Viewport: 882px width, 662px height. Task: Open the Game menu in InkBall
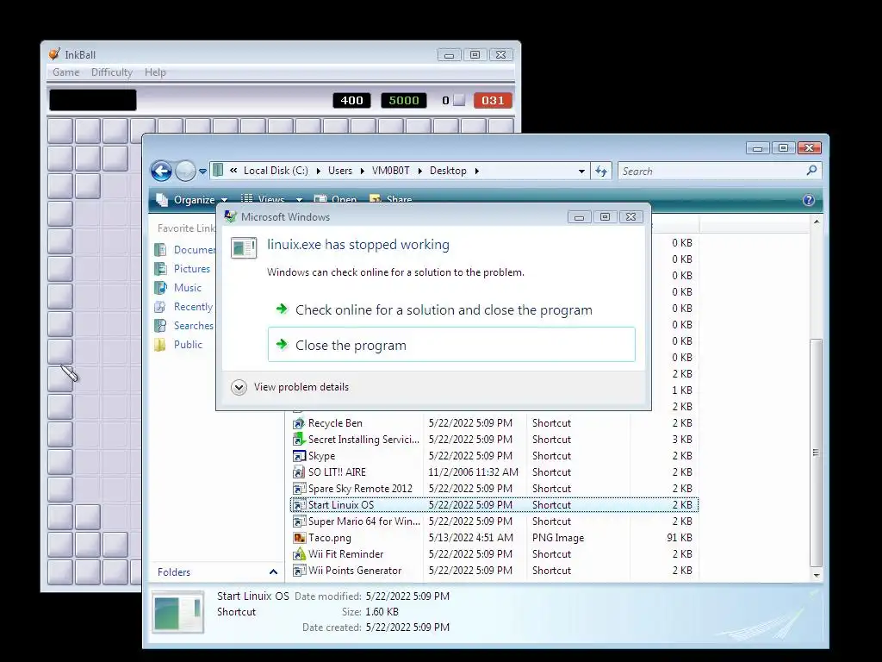[65, 72]
